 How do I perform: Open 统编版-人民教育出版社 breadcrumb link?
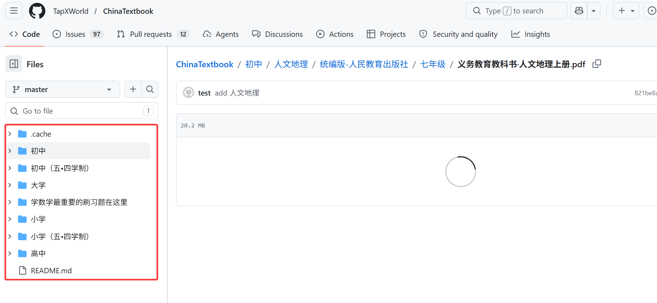[364, 64]
